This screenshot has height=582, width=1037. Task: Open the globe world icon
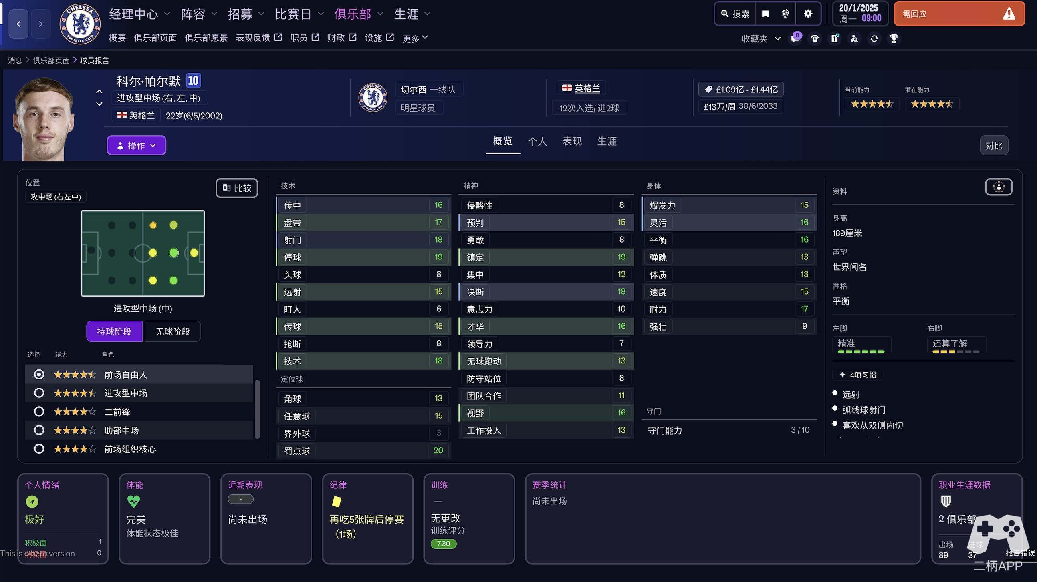pyautogui.click(x=785, y=14)
